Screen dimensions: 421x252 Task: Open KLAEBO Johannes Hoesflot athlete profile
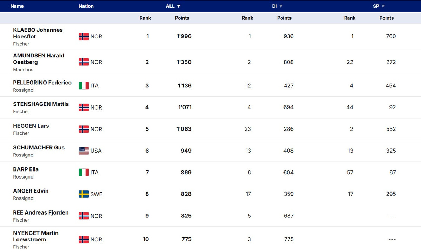click(x=38, y=33)
